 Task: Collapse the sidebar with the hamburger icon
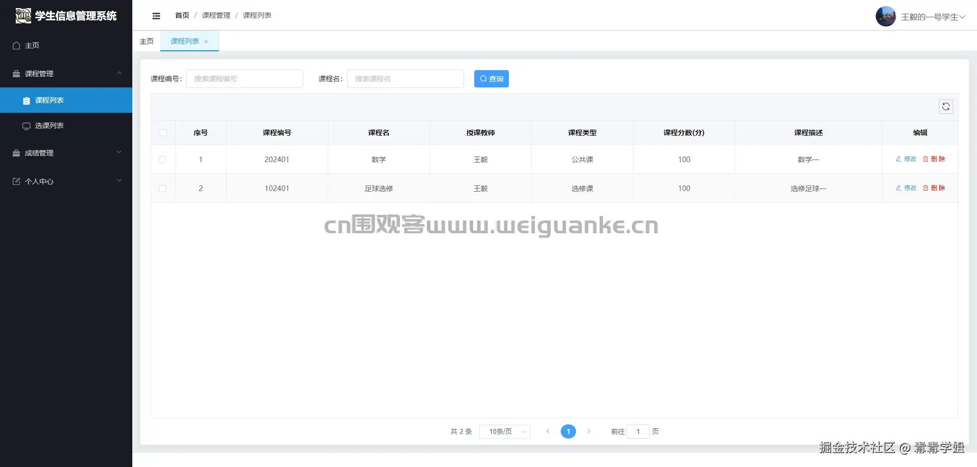(x=156, y=16)
